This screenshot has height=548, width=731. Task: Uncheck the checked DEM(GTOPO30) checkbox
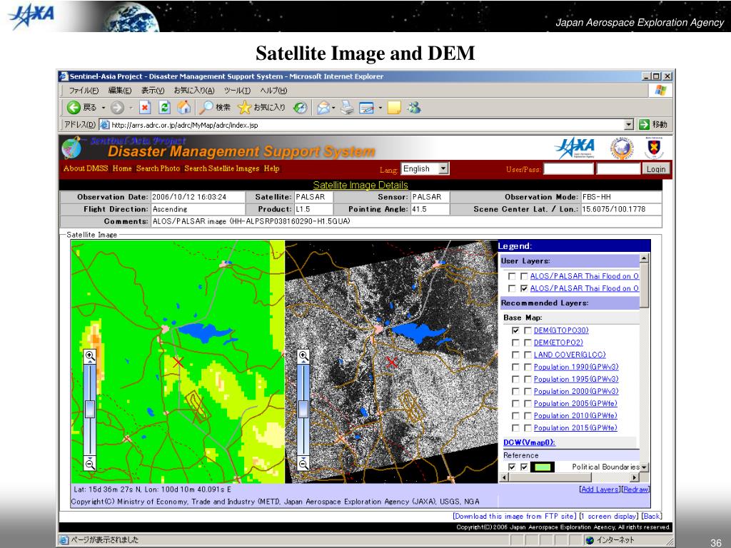pos(515,330)
